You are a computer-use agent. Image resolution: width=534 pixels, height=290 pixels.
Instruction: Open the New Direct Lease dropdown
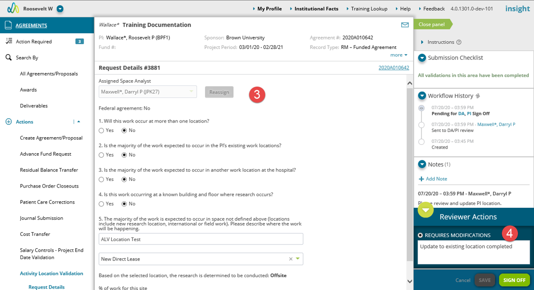(x=298, y=259)
